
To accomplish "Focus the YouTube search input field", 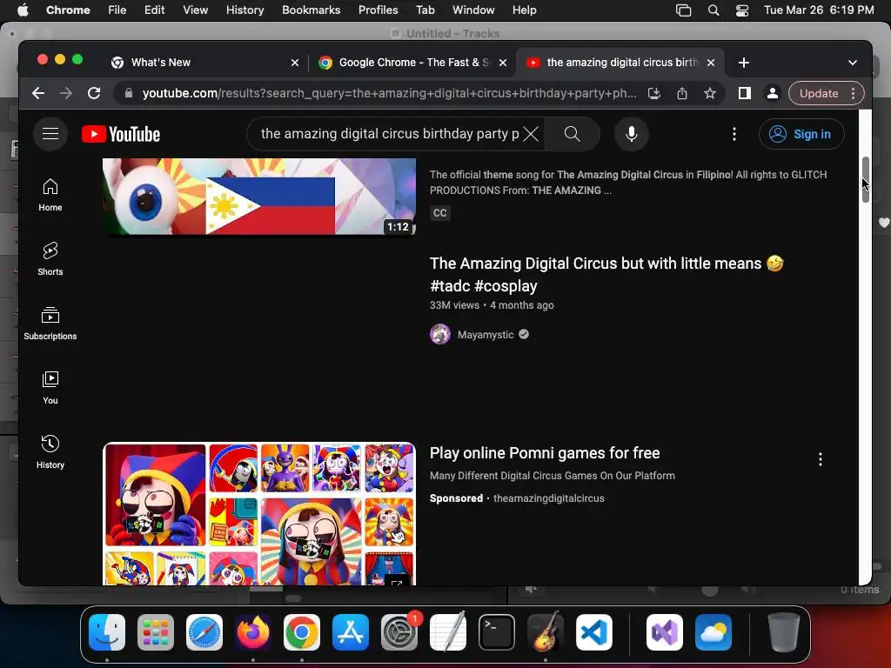I will click(x=389, y=134).
